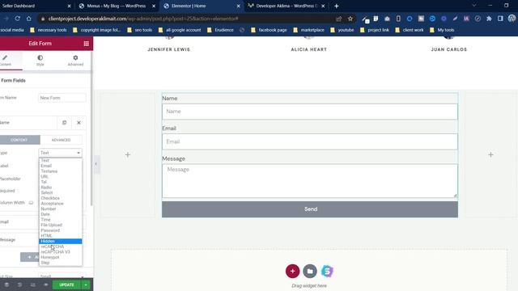This screenshot has height=291, width=518.
Task: Open the Extensions puzzle icon
Action: point(489,19)
